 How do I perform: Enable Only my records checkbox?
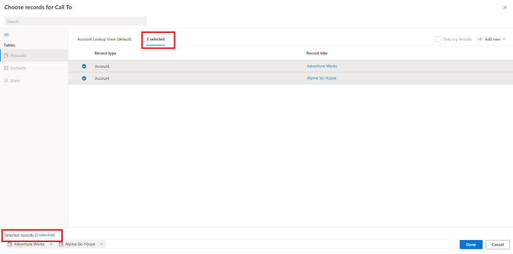click(438, 39)
